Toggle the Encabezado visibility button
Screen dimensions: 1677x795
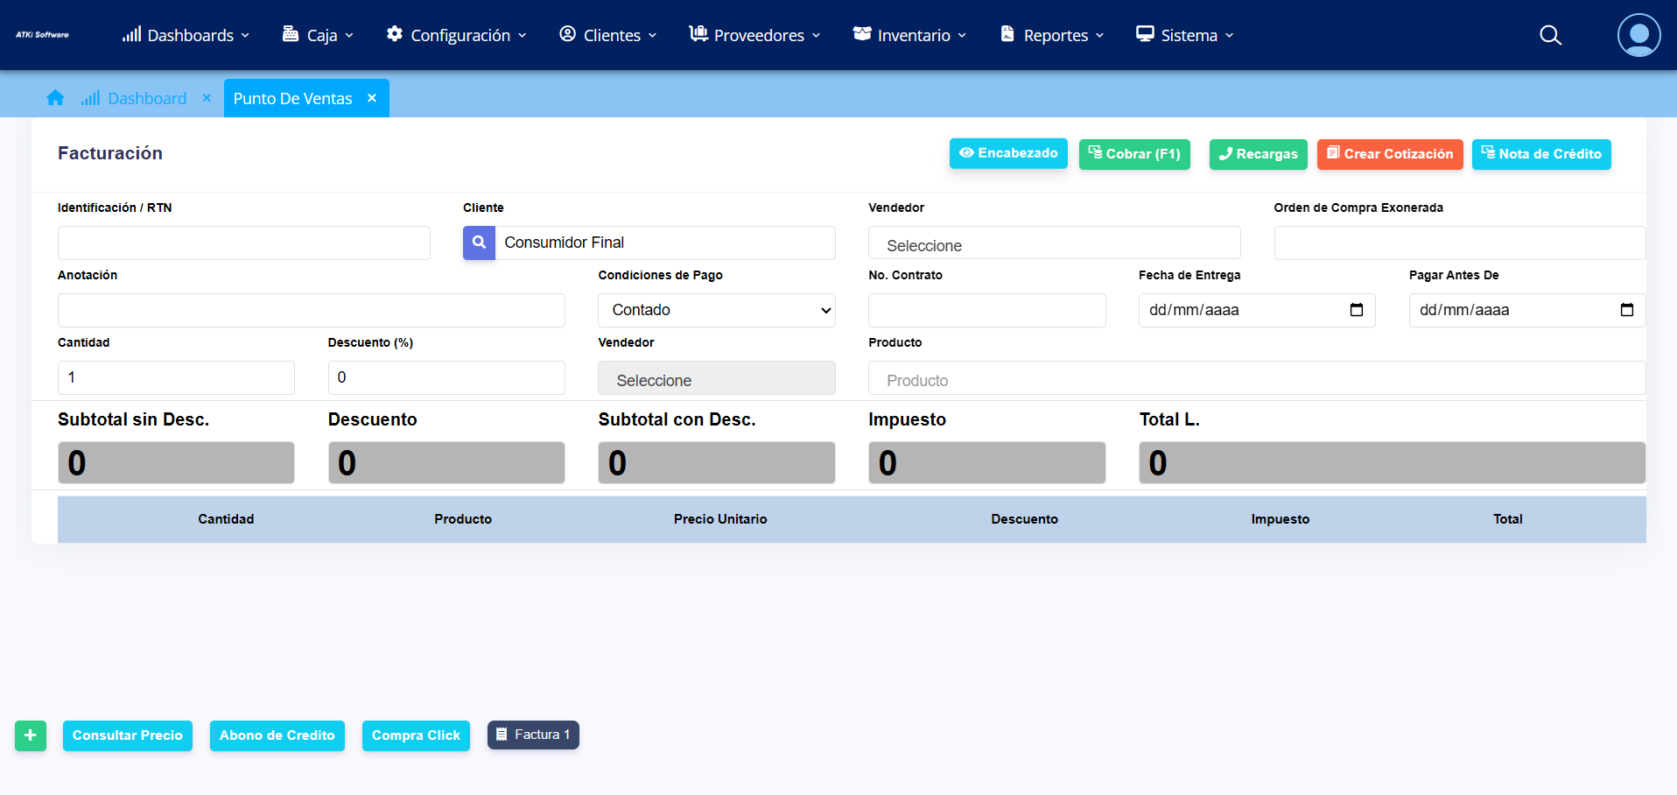coord(1008,153)
